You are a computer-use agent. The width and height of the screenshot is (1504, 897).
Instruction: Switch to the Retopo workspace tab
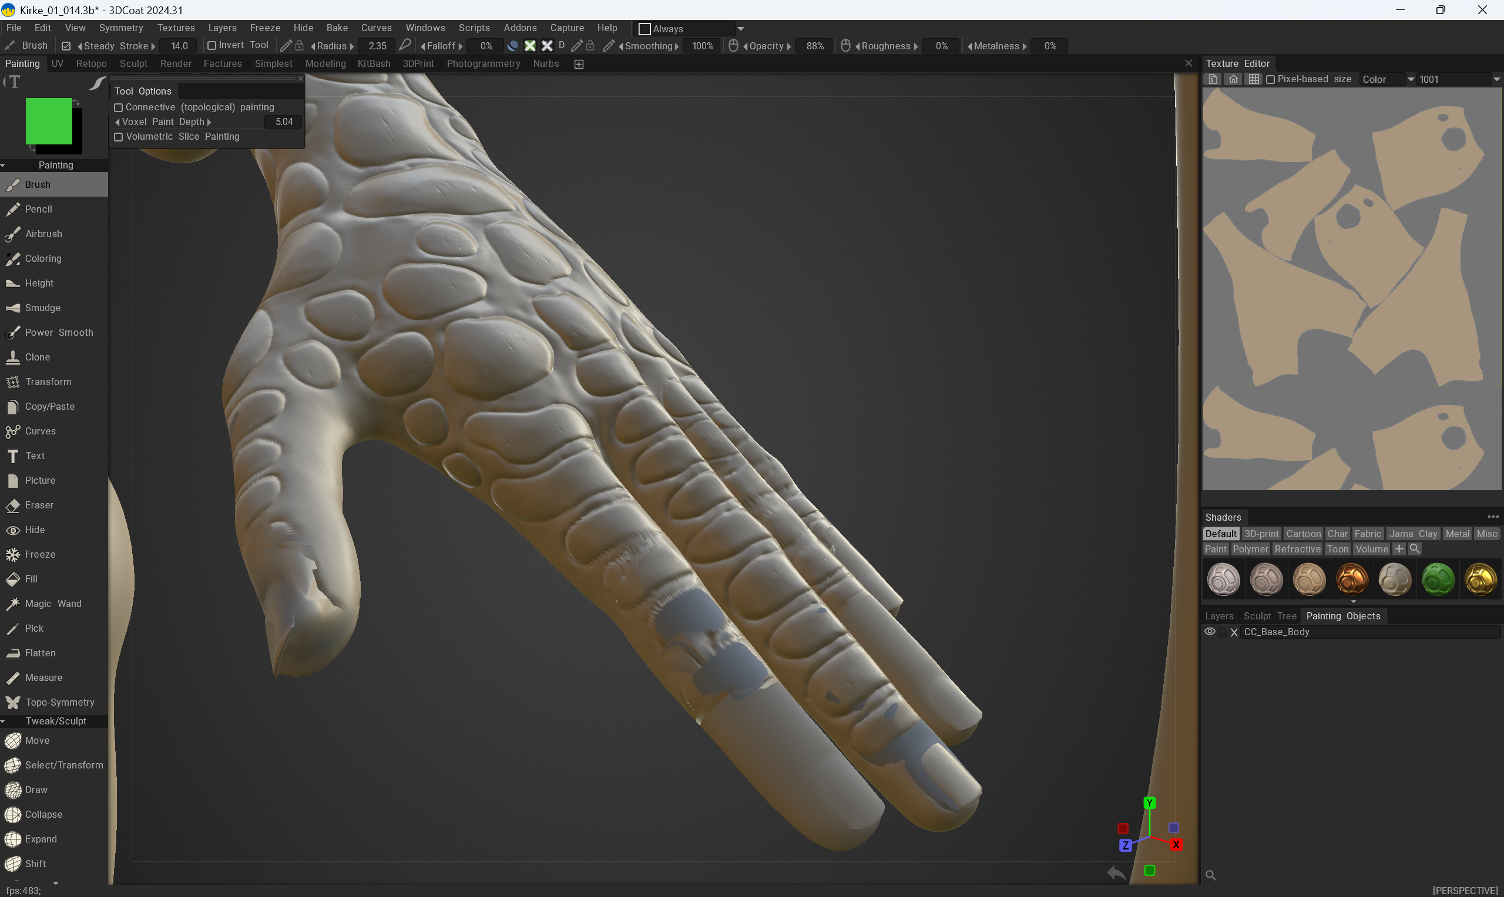[91, 63]
